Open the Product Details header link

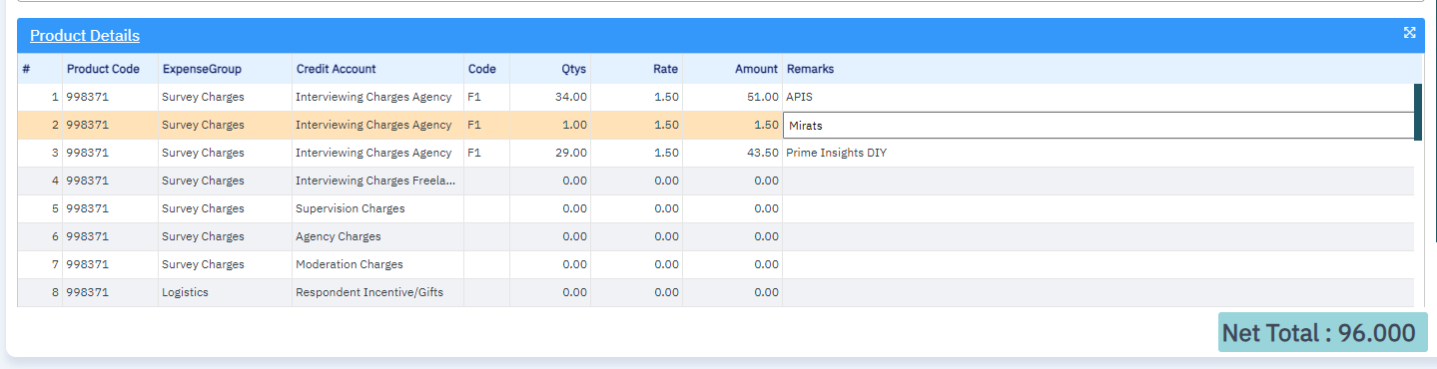85,36
